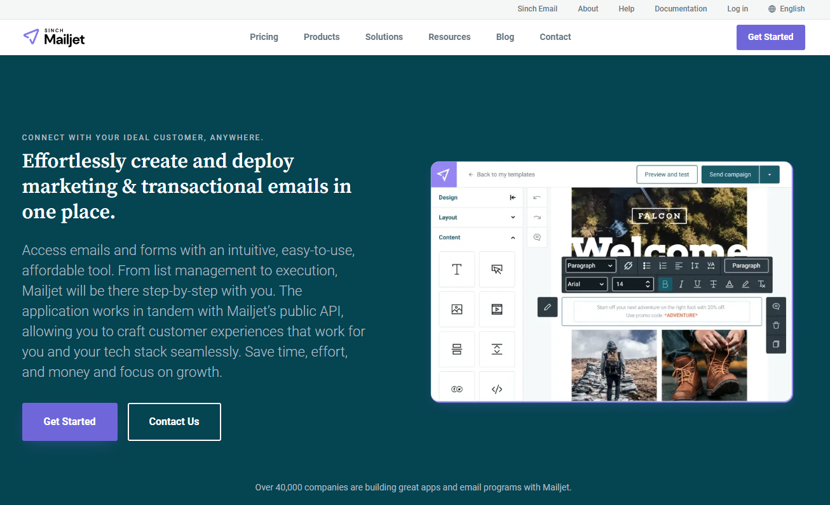Click Back to my templates
The width and height of the screenshot is (830, 505).
coord(501,174)
